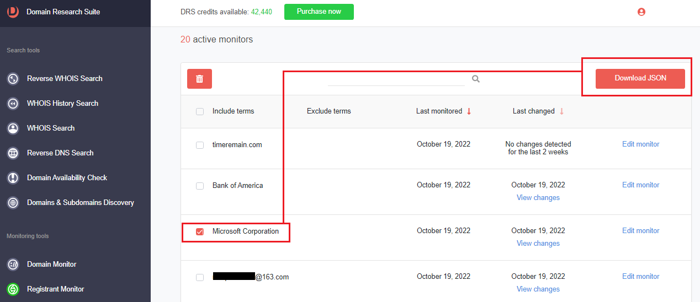
Task: Click the Download JSON button
Action: point(640,79)
